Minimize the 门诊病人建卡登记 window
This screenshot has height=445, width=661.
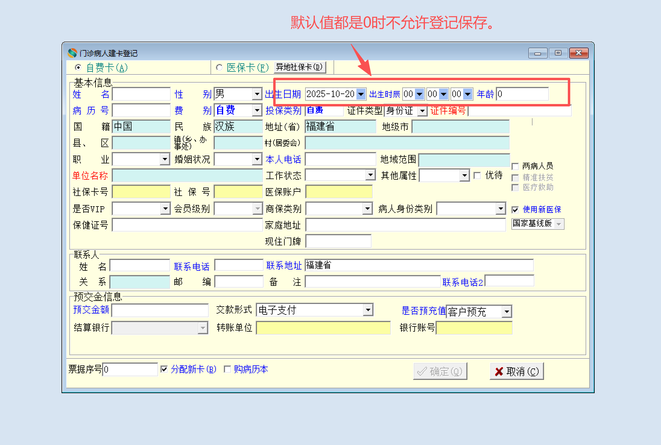pos(537,53)
